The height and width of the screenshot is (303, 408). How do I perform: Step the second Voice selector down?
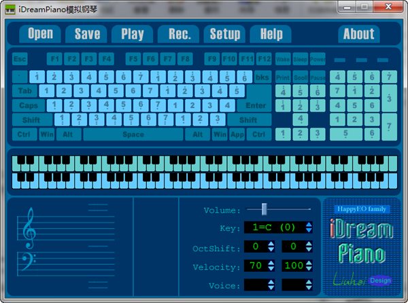(309, 287)
